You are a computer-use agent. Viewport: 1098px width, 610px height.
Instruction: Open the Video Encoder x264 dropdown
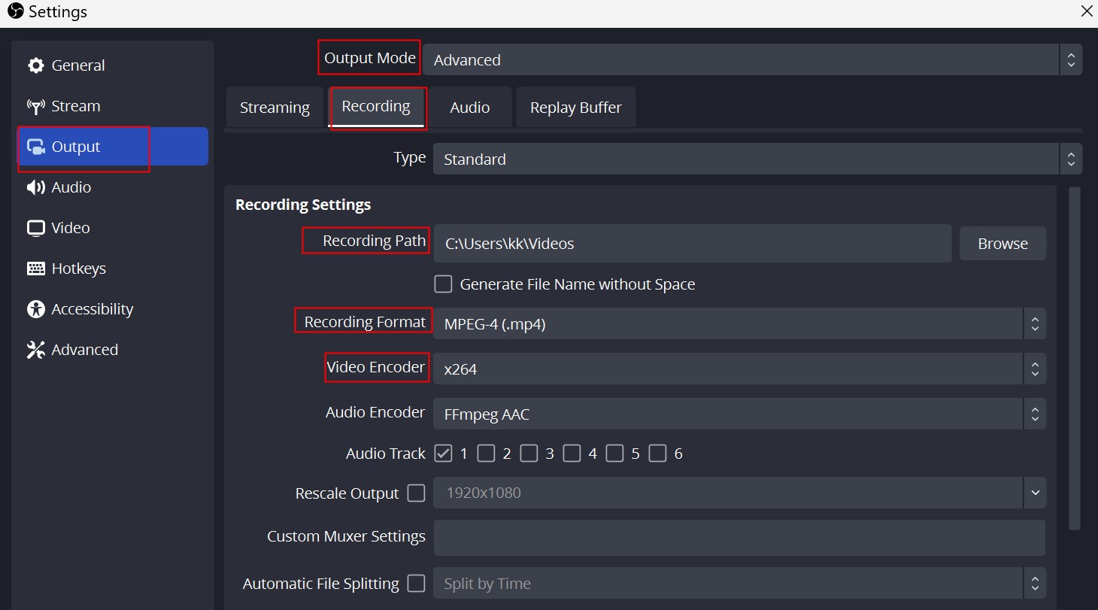click(739, 369)
